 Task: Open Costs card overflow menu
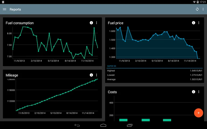click(199, 92)
